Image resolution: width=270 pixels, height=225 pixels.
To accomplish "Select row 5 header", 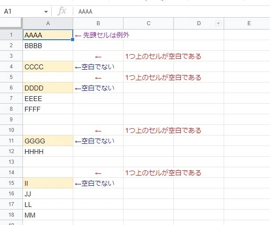I will (11, 77).
